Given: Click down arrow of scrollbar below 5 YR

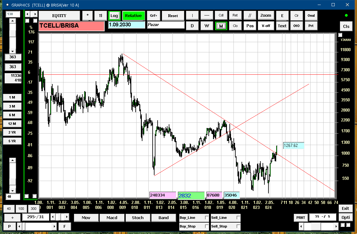Looking at the screenshot, I should [12, 191].
